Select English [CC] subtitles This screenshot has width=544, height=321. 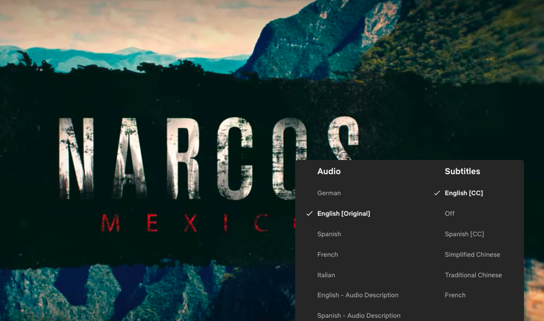(463, 193)
